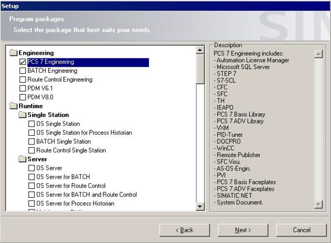Click 'PCS 7 ADV Library' in Description
The image size is (331, 243).
click(240, 121)
